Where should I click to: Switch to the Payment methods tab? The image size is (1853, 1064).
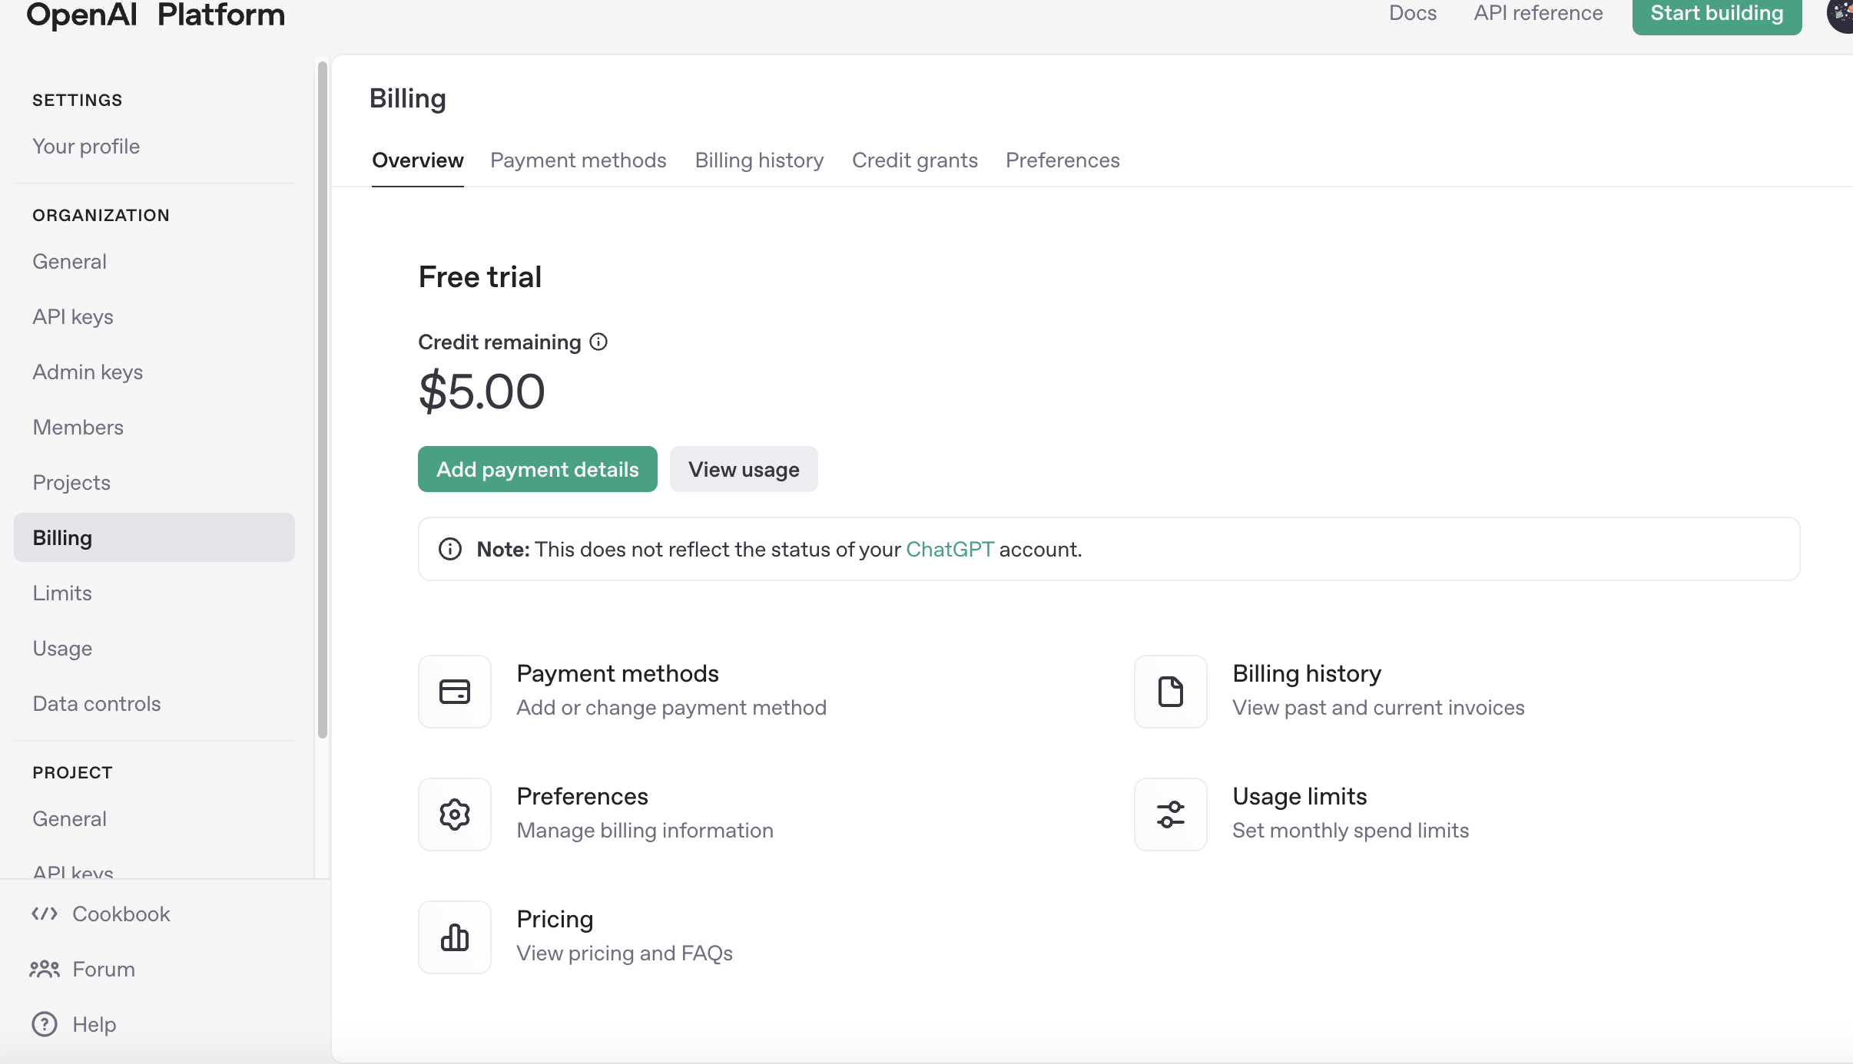[578, 160]
